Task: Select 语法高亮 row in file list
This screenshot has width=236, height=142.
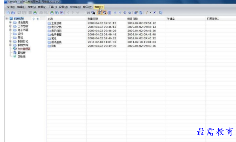Action: [x=56, y=42]
